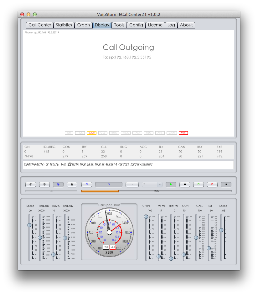
Task: Click the pie chart icon button
Action: coord(226,184)
